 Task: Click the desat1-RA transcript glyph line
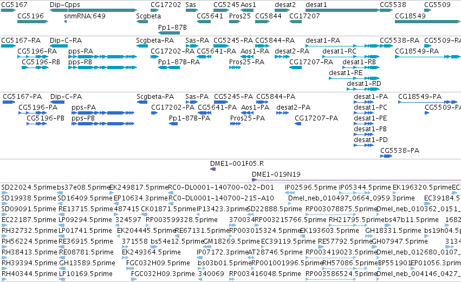click(x=342, y=46)
